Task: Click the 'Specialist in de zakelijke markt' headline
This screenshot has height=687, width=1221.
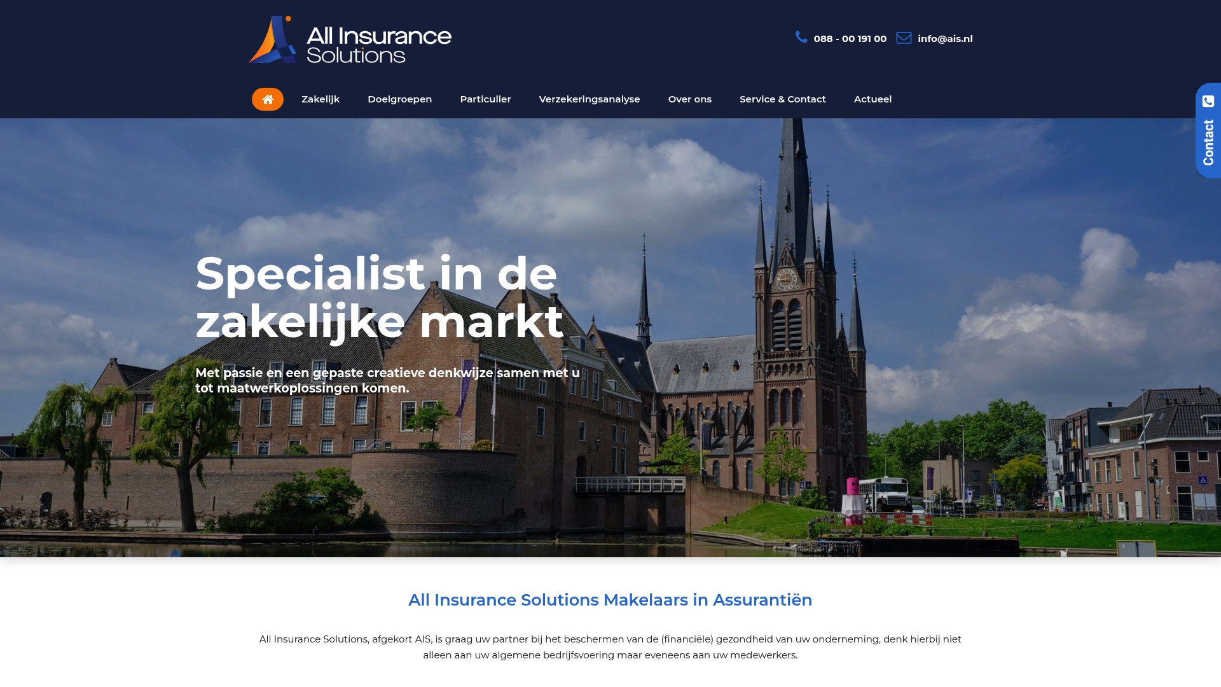Action: pyautogui.click(x=380, y=298)
